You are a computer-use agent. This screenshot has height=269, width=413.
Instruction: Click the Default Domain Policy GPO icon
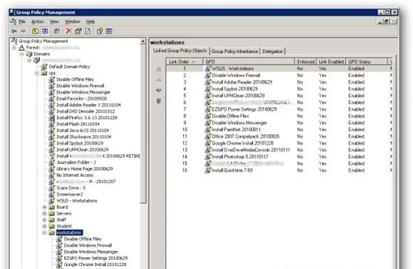pos(44,66)
